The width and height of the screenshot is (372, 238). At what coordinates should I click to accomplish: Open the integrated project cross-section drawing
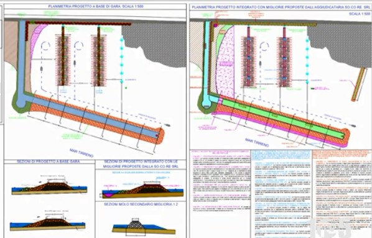pyautogui.click(x=142, y=188)
